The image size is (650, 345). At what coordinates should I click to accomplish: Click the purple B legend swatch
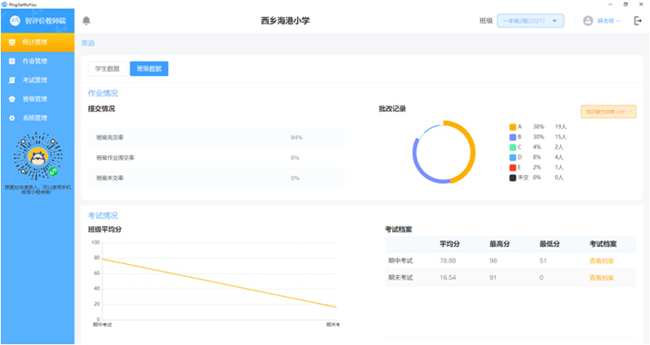(x=513, y=137)
